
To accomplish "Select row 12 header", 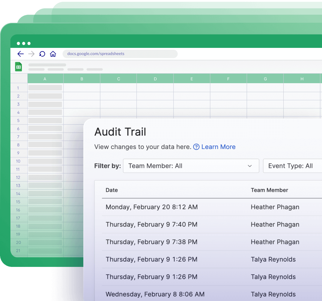I will click(19, 177).
